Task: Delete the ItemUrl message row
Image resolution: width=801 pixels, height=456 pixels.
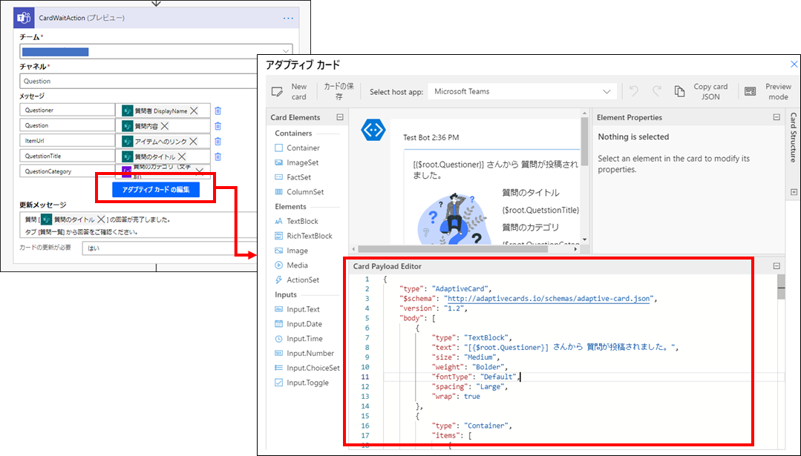Action: 218,142
